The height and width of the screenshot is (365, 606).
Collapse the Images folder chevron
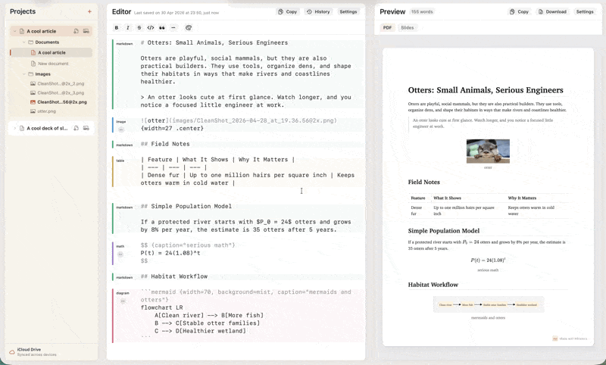click(x=24, y=74)
